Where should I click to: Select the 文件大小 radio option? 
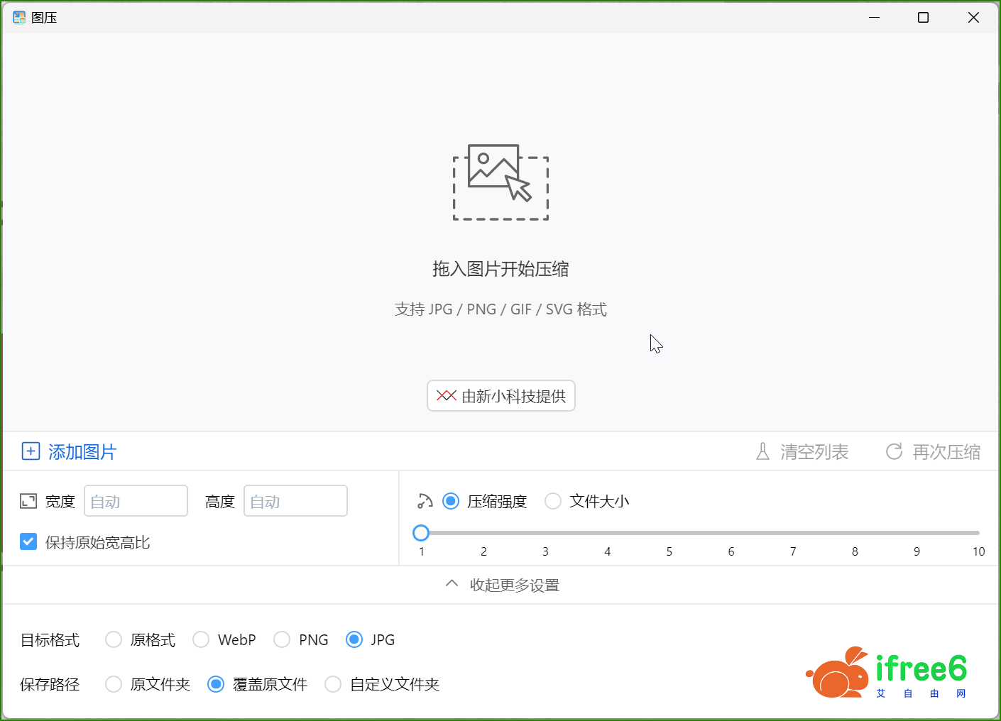553,502
